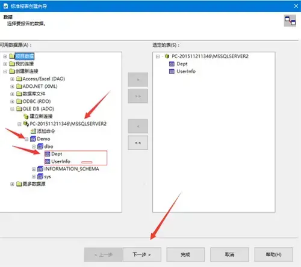Screen dimensions: 301x267
Task: Click the 下一步 (Next) button
Action: [x=142, y=254]
